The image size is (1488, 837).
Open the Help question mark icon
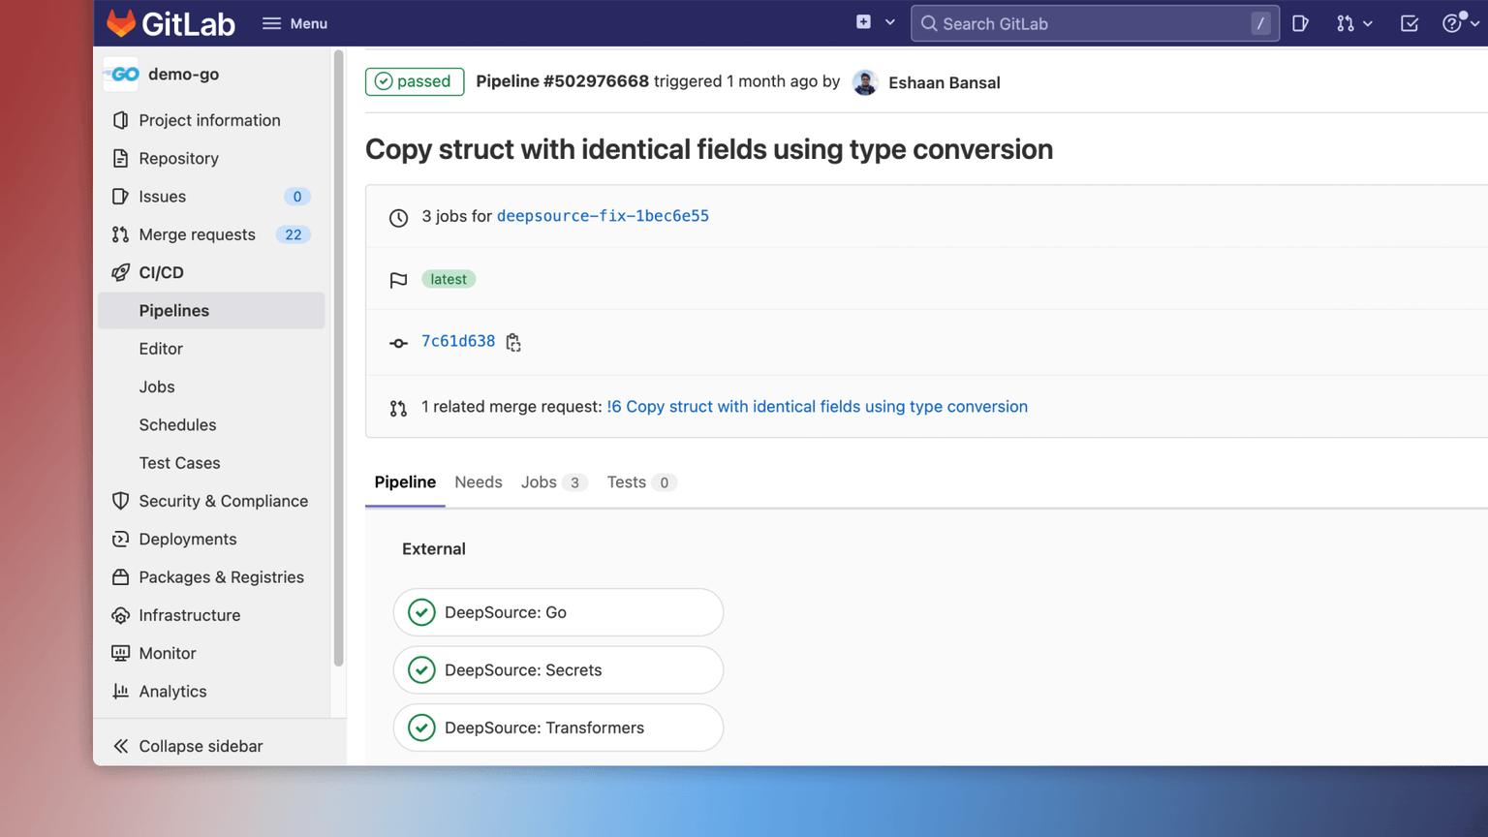pos(1452,23)
